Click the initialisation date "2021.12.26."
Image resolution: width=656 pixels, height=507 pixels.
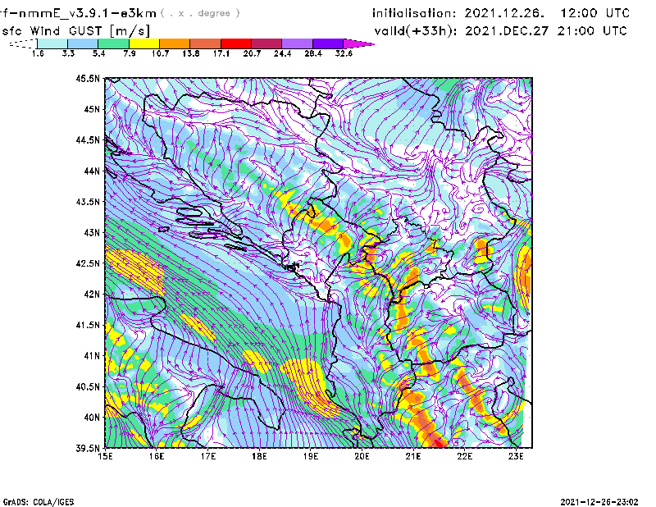[x=504, y=13]
